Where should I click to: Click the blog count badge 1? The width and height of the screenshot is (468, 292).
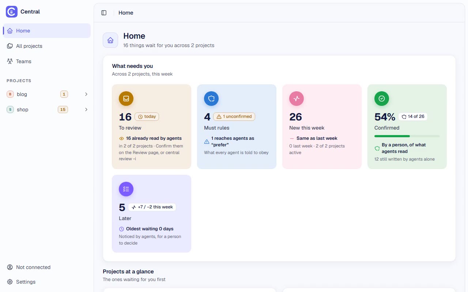[64, 94]
